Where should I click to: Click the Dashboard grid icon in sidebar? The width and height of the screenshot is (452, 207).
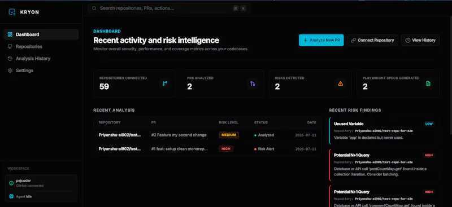pyautogui.click(x=10, y=34)
